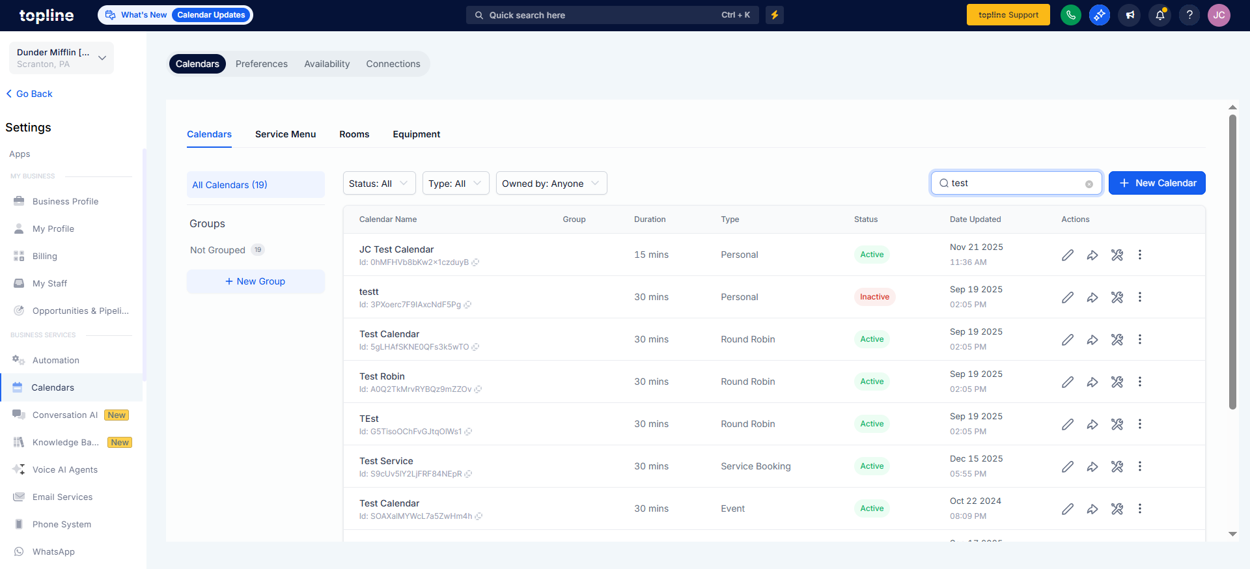Click the blue AI sparkle icon
This screenshot has width=1250, height=569.
coord(1100,15)
